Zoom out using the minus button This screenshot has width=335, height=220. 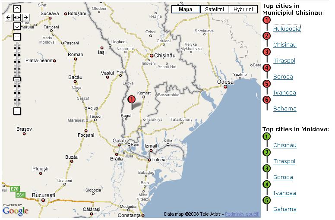(x=17, y=111)
